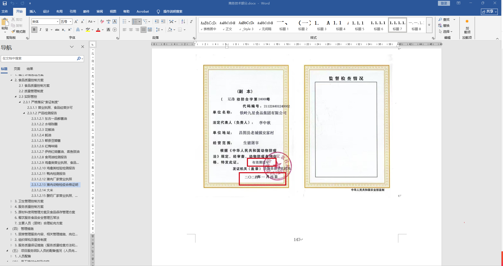
Task: Open the navigation pane options chevron
Action: coord(72,47)
